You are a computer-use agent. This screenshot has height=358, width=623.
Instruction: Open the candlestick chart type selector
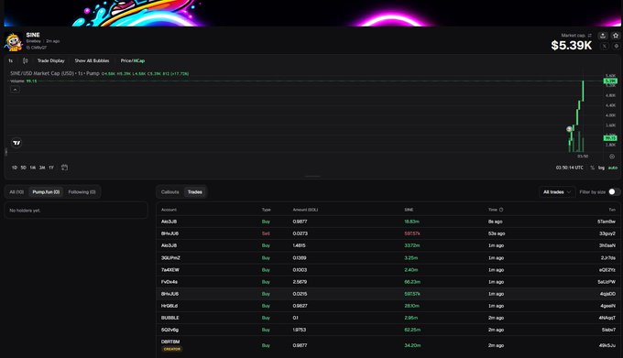(x=25, y=60)
